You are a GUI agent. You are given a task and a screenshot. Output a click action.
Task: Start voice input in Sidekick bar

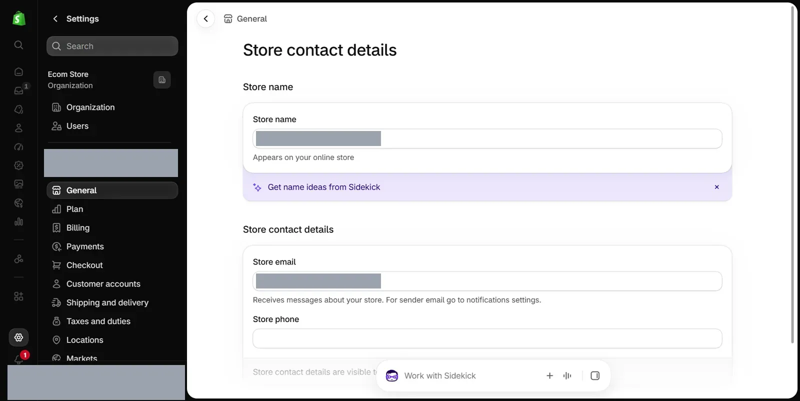tap(567, 375)
